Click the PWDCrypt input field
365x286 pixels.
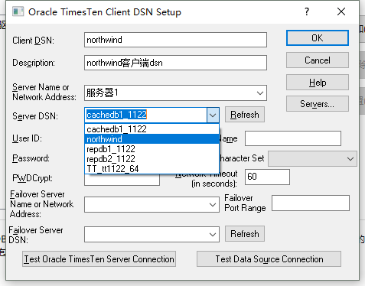(x=122, y=180)
